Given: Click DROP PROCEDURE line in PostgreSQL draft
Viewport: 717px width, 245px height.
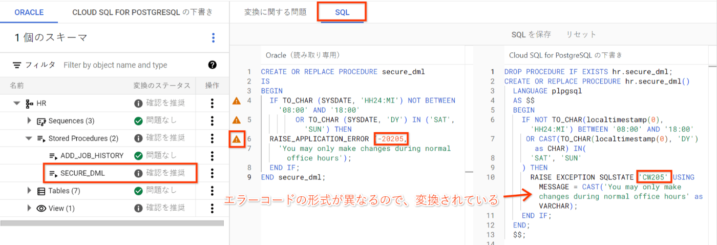Looking at the screenshot, I should click(588, 72).
